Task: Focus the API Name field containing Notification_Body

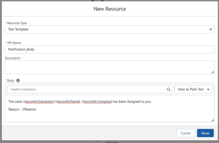Action: pos(109,49)
